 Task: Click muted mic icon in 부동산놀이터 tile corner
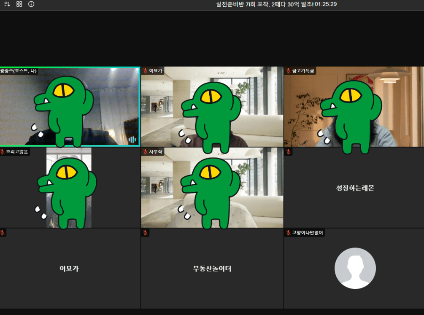[145, 233]
